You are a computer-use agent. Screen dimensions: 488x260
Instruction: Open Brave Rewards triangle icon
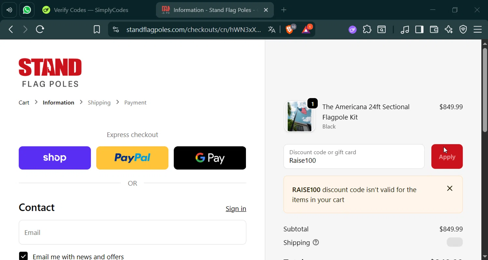306,30
